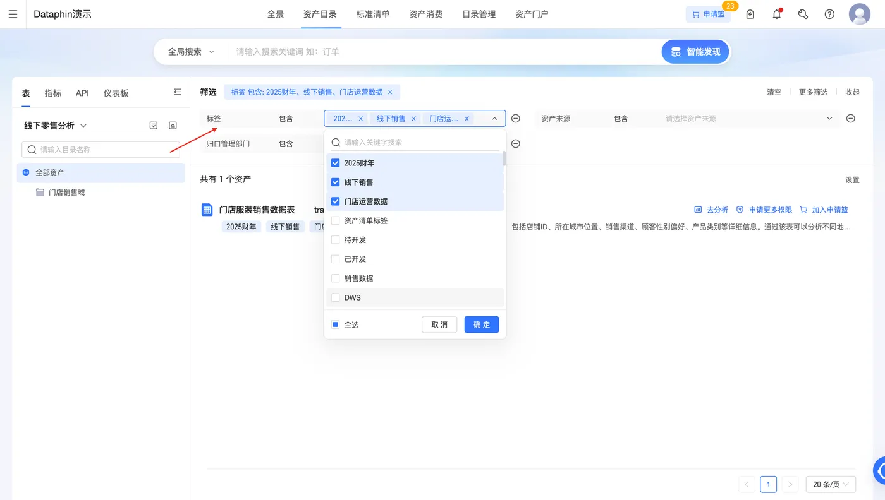Uncheck the 2025财年 checkbox
The width and height of the screenshot is (885, 500).
tap(336, 163)
